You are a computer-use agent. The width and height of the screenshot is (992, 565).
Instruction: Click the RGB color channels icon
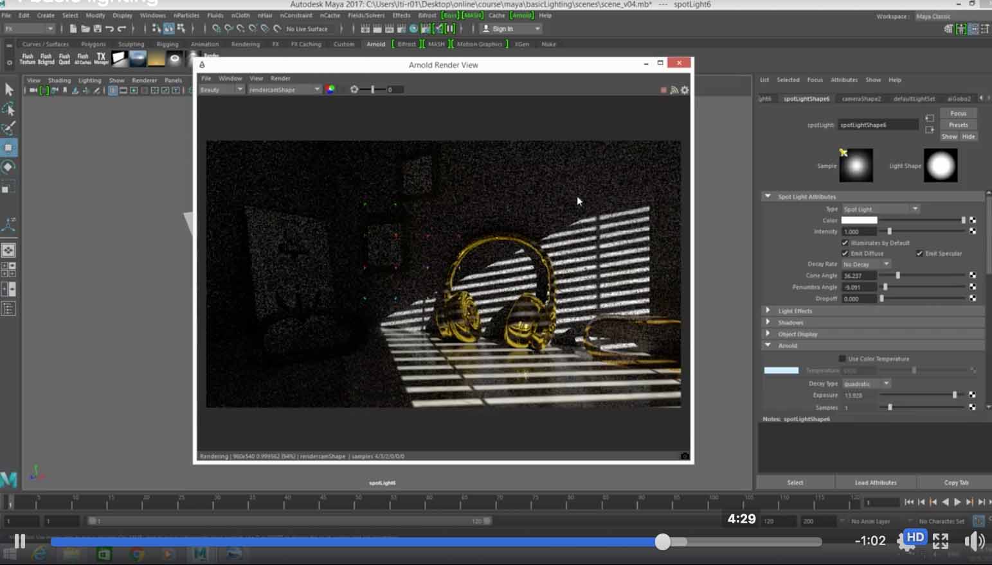pos(330,89)
